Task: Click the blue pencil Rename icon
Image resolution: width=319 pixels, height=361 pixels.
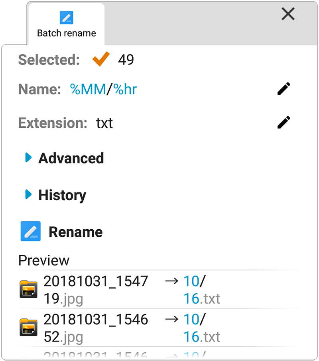Action: click(31, 232)
